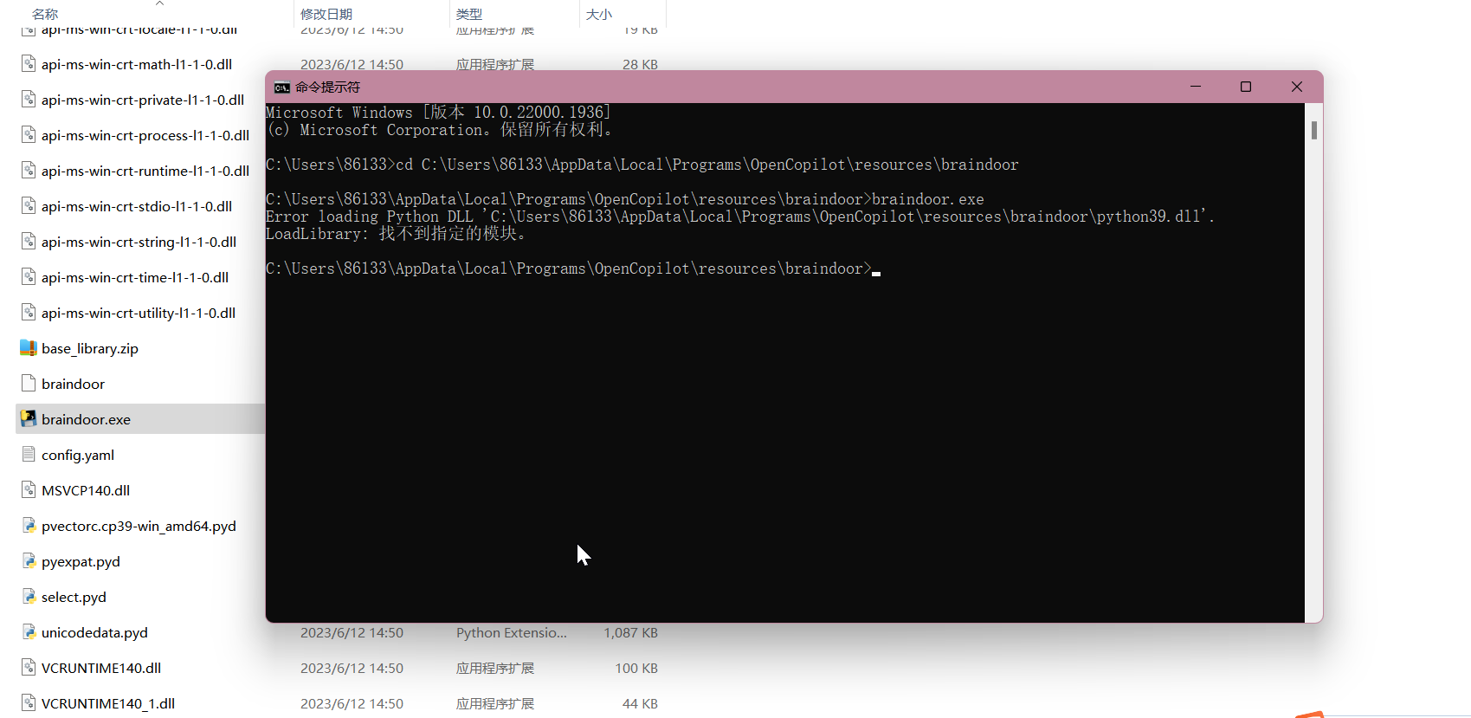The width and height of the screenshot is (1471, 718).
Task: Close the Command Prompt window
Action: tap(1297, 87)
